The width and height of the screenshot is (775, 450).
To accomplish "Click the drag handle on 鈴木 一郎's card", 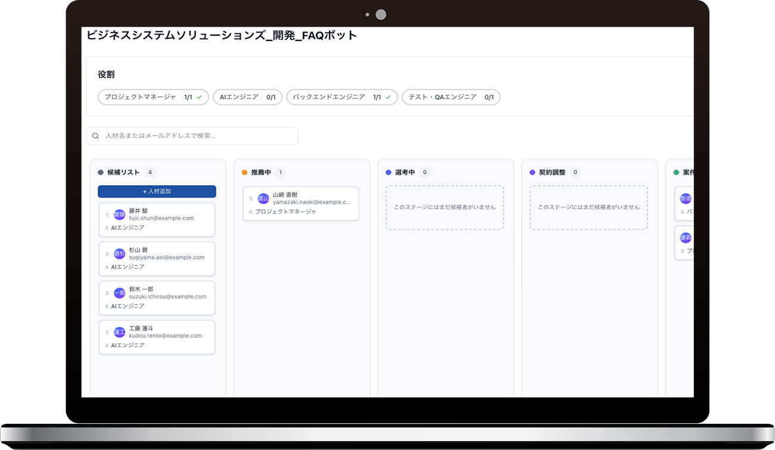I will pos(107,293).
